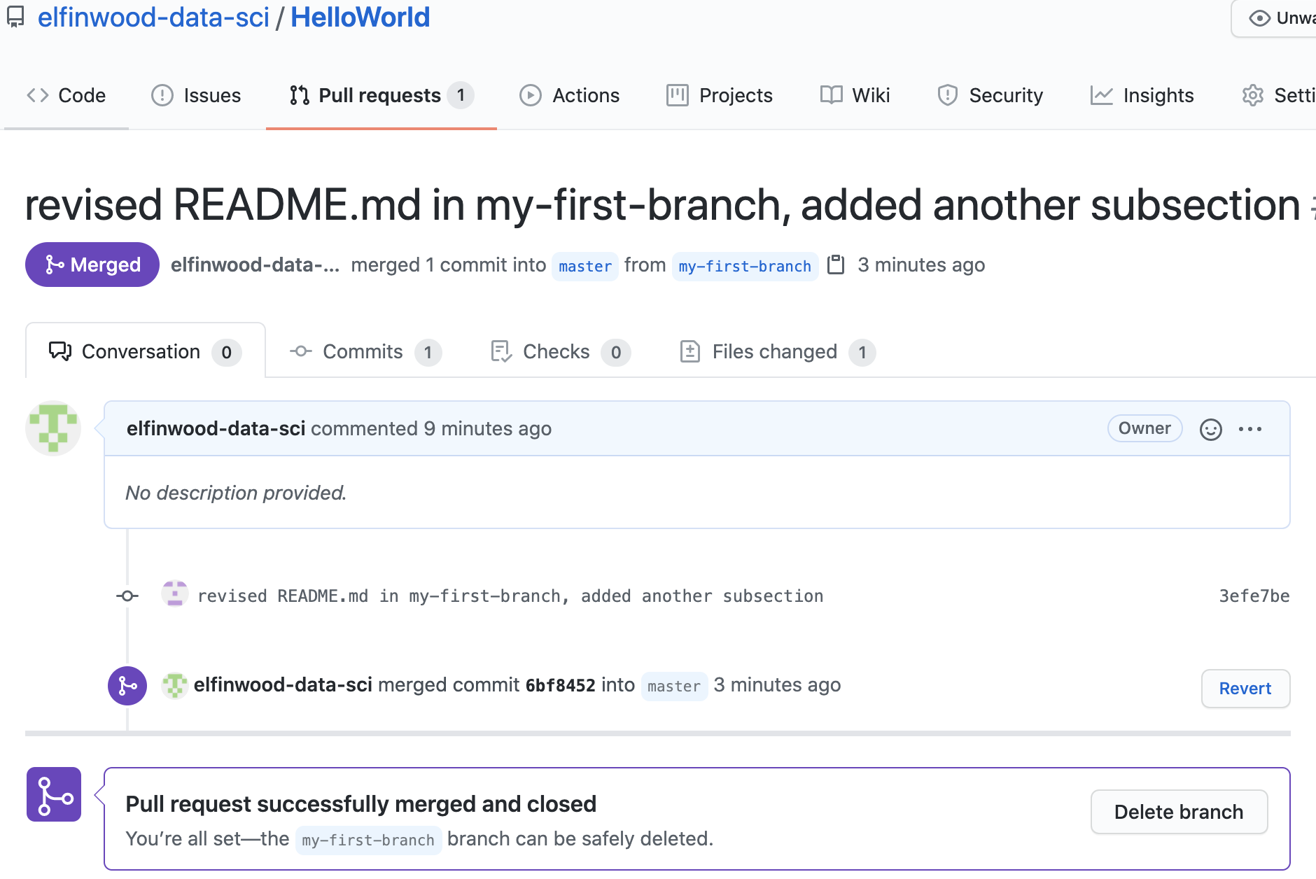This screenshot has width=1316, height=879.
Task: Open the Issues tab
Action: pyautogui.click(x=196, y=95)
